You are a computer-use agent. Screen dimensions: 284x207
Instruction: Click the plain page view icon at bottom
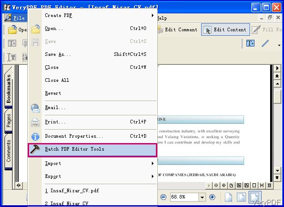click(x=228, y=197)
